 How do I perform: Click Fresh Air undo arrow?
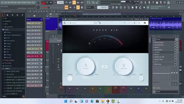[124, 23]
